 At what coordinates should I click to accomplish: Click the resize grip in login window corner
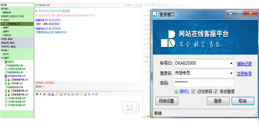[x=256, y=114]
